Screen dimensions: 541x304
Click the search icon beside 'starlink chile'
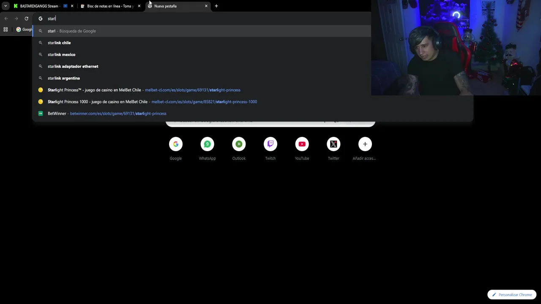[41, 43]
